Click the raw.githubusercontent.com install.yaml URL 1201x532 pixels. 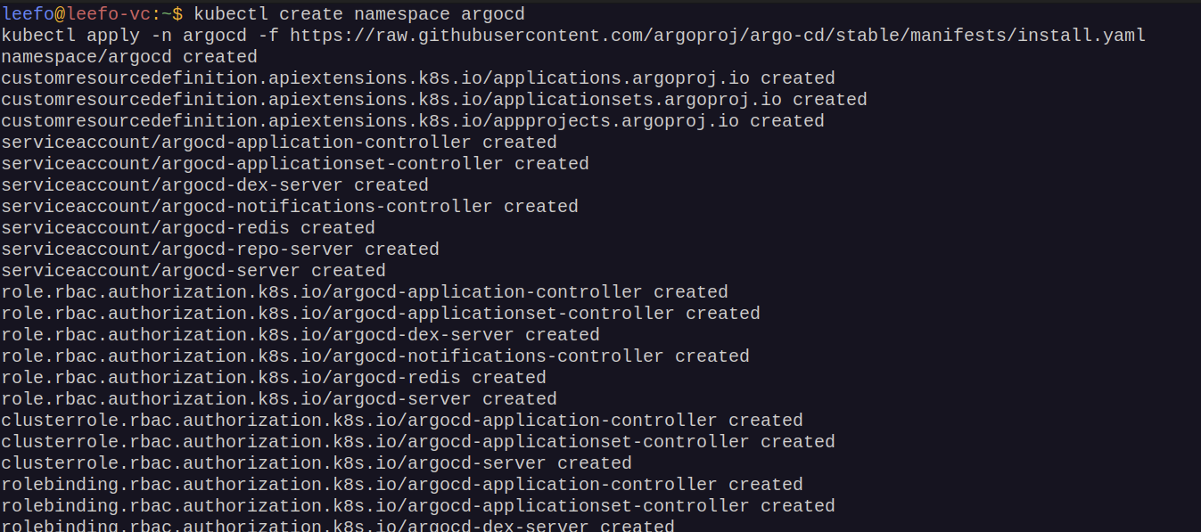pos(718,36)
